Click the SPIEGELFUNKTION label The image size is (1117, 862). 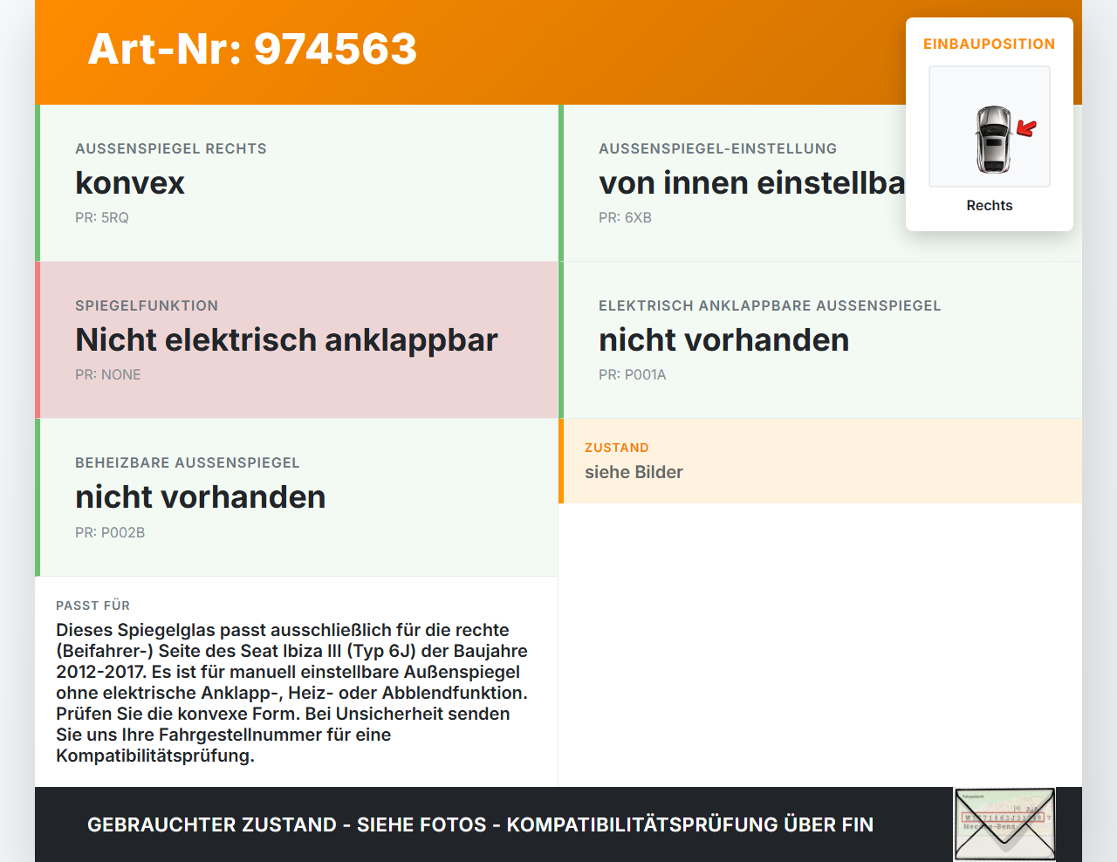pos(147,305)
